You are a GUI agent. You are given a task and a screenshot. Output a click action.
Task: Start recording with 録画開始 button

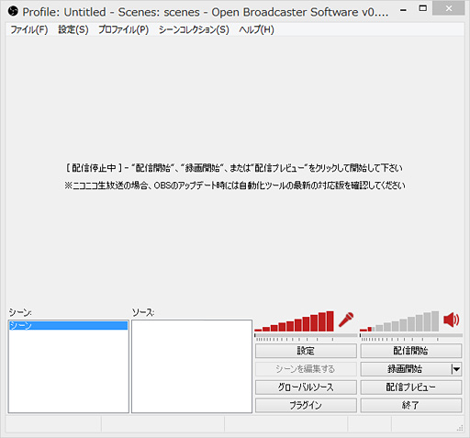[405, 369]
